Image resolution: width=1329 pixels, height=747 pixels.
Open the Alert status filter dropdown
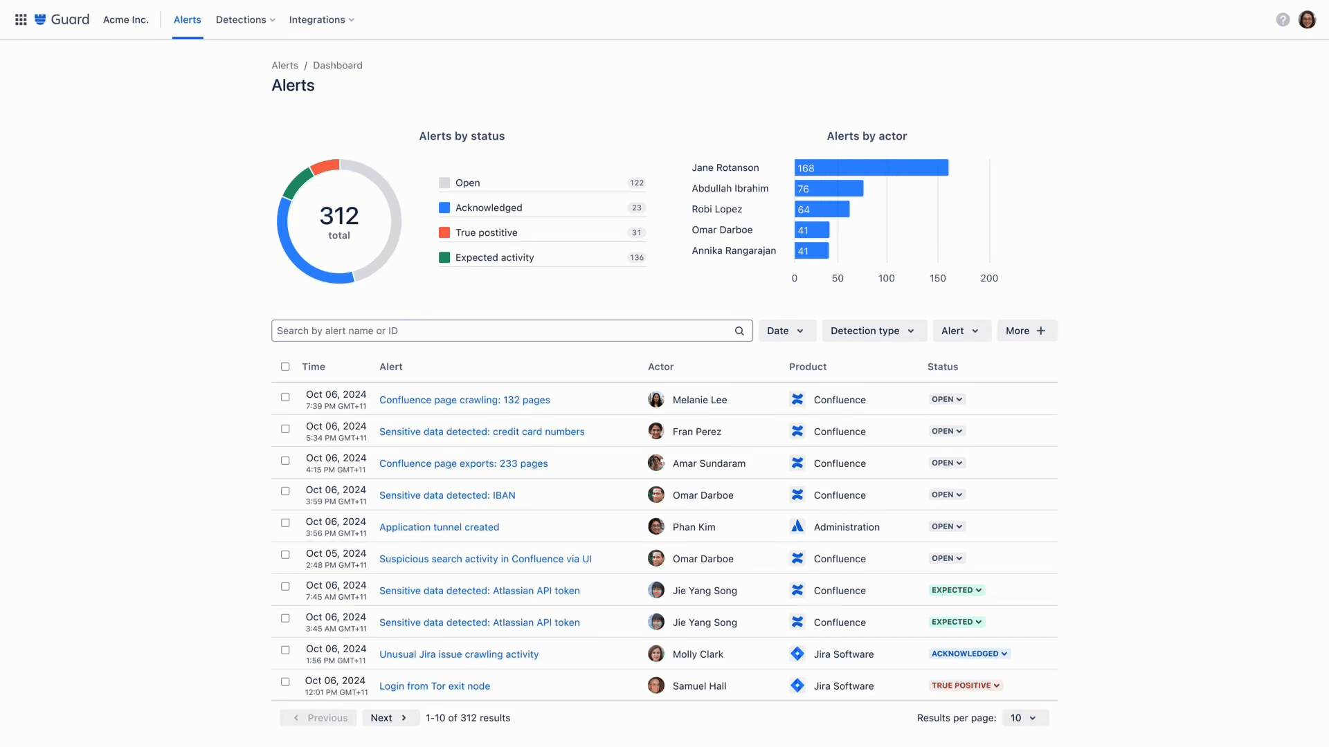(959, 330)
